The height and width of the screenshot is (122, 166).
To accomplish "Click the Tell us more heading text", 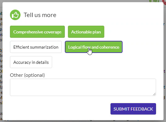I will pos(40,15).
